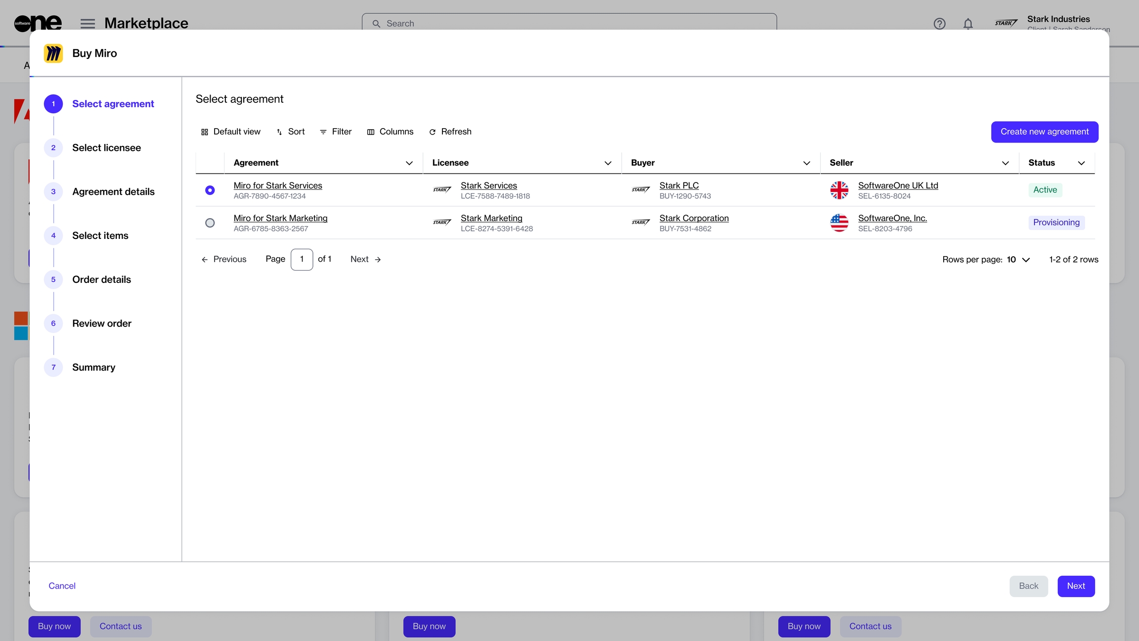Image resolution: width=1139 pixels, height=641 pixels.
Task: Click the Miro logo icon
Action: (x=53, y=53)
